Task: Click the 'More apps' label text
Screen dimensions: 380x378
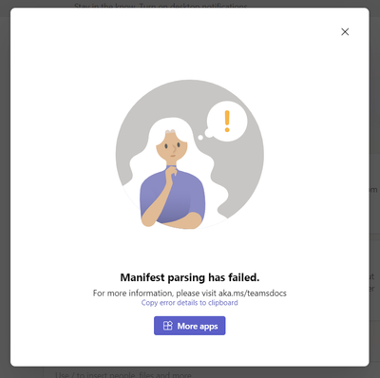Action: pyautogui.click(x=198, y=326)
